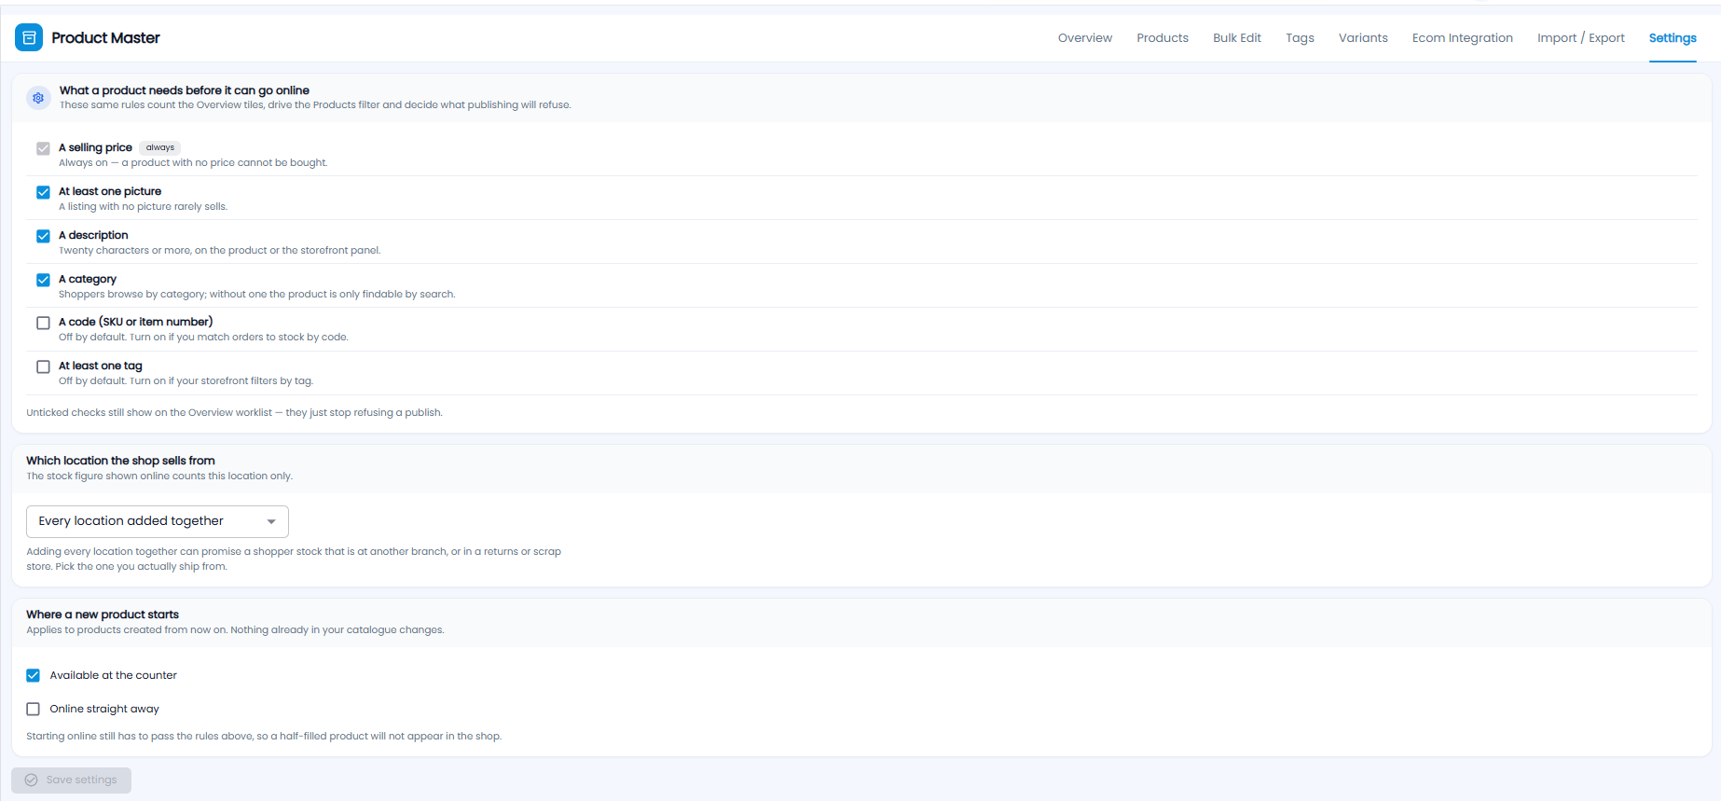
Task: Toggle Available at the counter checkbox
Action: [34, 675]
